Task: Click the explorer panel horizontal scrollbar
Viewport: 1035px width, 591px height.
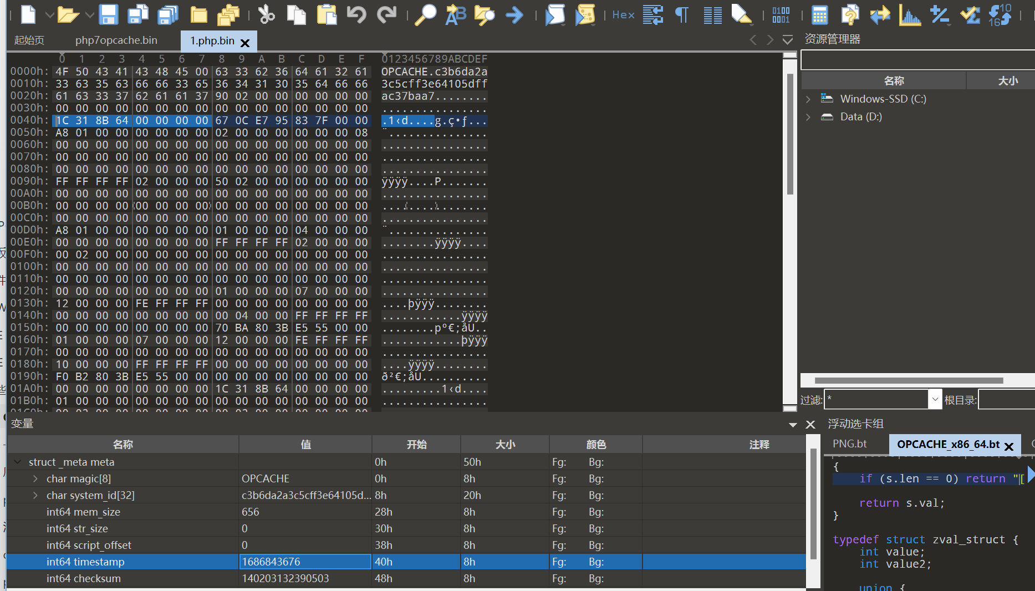Action: (x=909, y=380)
